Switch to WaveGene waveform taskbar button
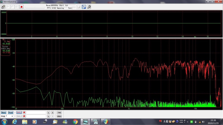 point(95,122)
